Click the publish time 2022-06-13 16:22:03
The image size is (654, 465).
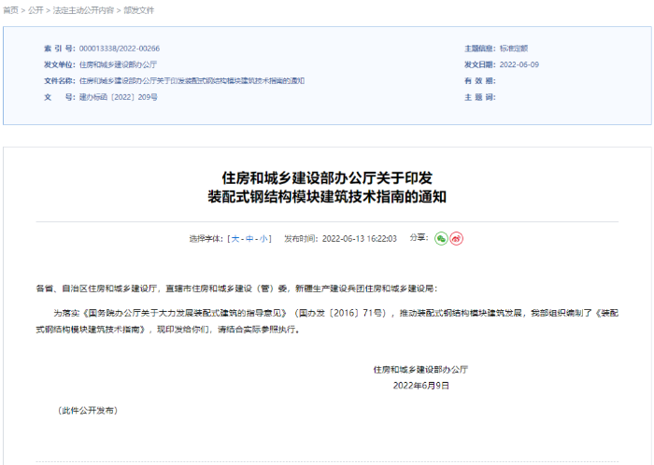[360, 239]
